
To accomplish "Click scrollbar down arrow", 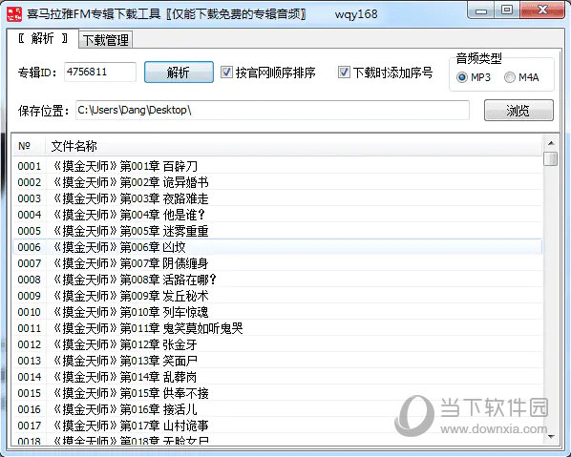I will coord(551,436).
